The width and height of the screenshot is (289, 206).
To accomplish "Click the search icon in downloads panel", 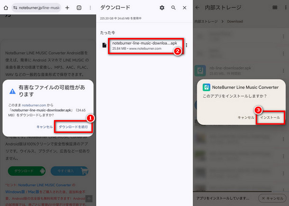I will (x=173, y=8).
